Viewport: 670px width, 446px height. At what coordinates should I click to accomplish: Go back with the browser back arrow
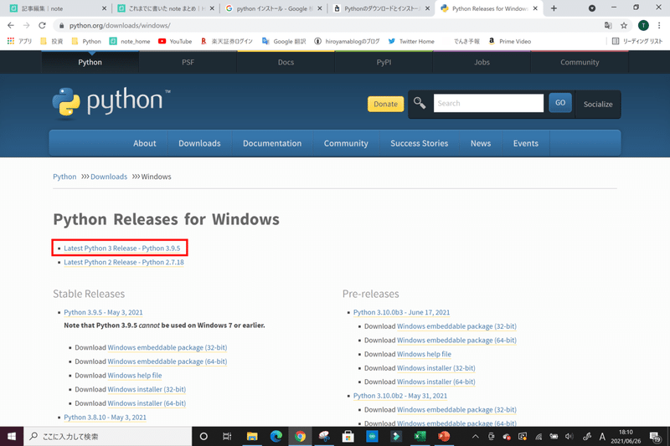(11, 26)
